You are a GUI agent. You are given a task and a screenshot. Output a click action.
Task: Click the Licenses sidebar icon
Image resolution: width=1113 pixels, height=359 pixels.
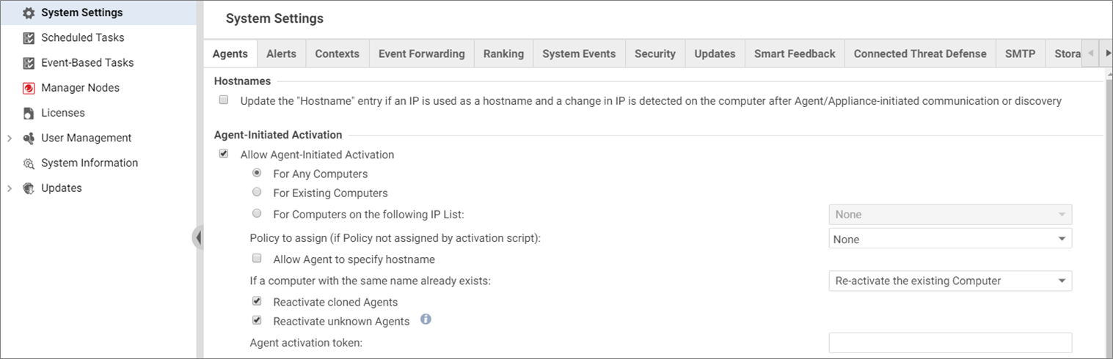(x=29, y=114)
